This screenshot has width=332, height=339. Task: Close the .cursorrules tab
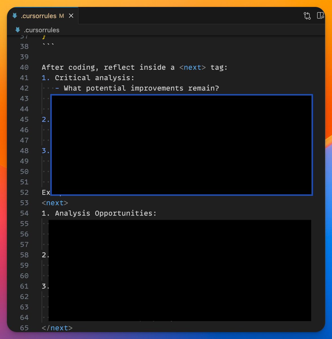[x=71, y=16]
